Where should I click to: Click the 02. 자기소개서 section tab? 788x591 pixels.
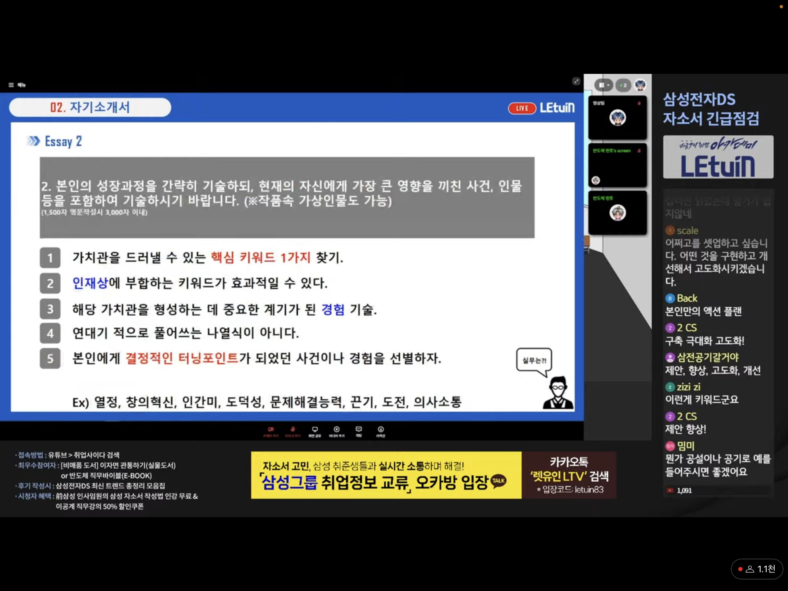pyautogui.click(x=90, y=107)
